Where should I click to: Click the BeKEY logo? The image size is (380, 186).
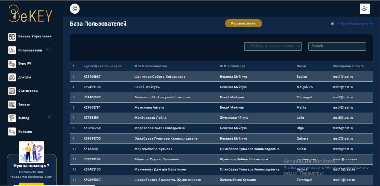pos(30,14)
